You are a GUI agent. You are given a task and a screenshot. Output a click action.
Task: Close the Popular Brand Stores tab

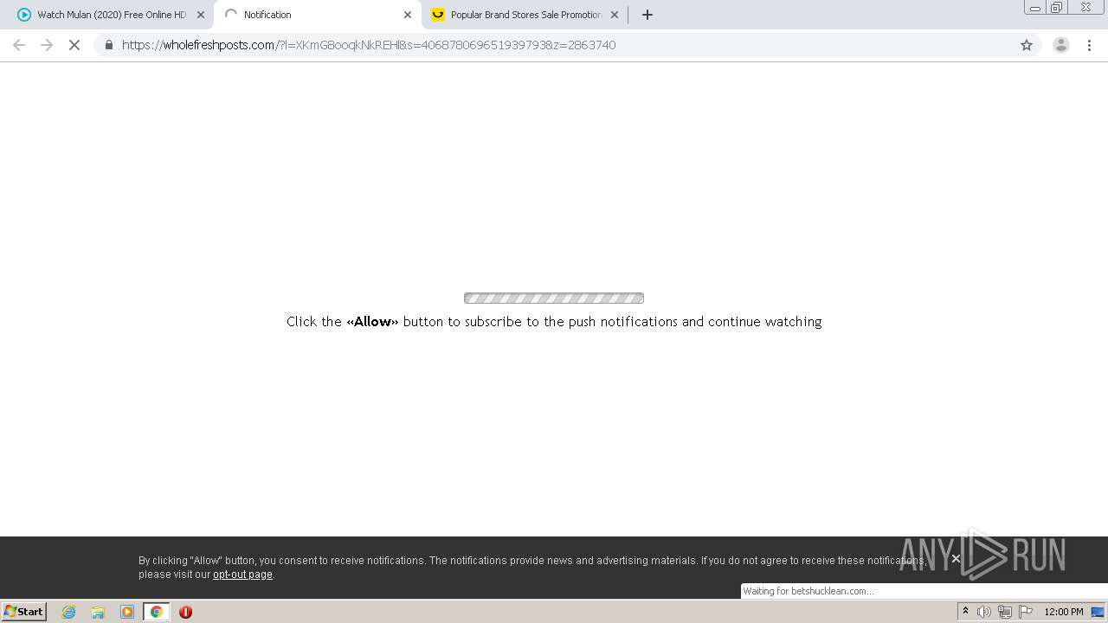(615, 15)
